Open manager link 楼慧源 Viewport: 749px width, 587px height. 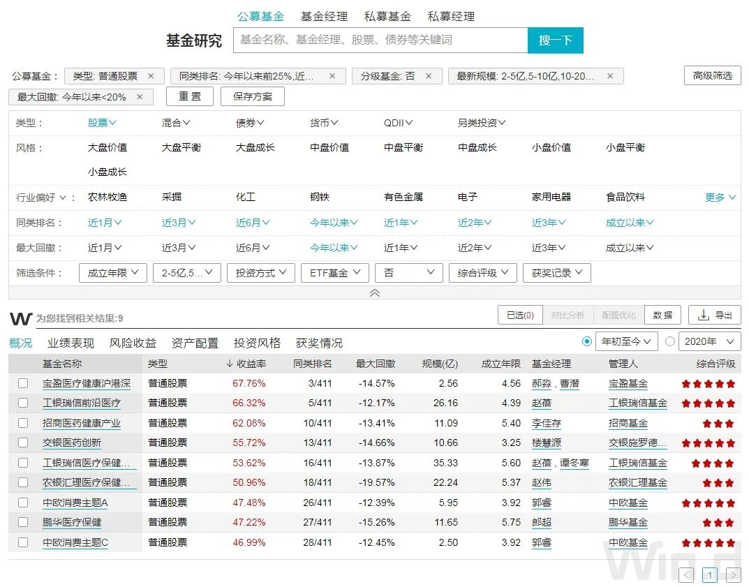(x=547, y=443)
